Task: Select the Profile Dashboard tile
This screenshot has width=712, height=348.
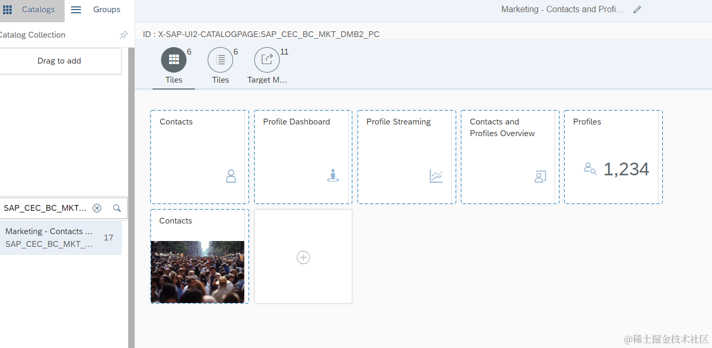Action: point(303,157)
